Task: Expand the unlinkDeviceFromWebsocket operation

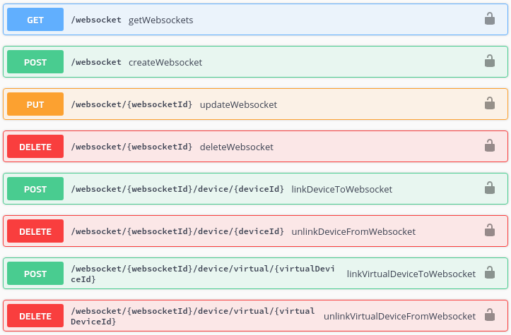Action: (x=353, y=231)
